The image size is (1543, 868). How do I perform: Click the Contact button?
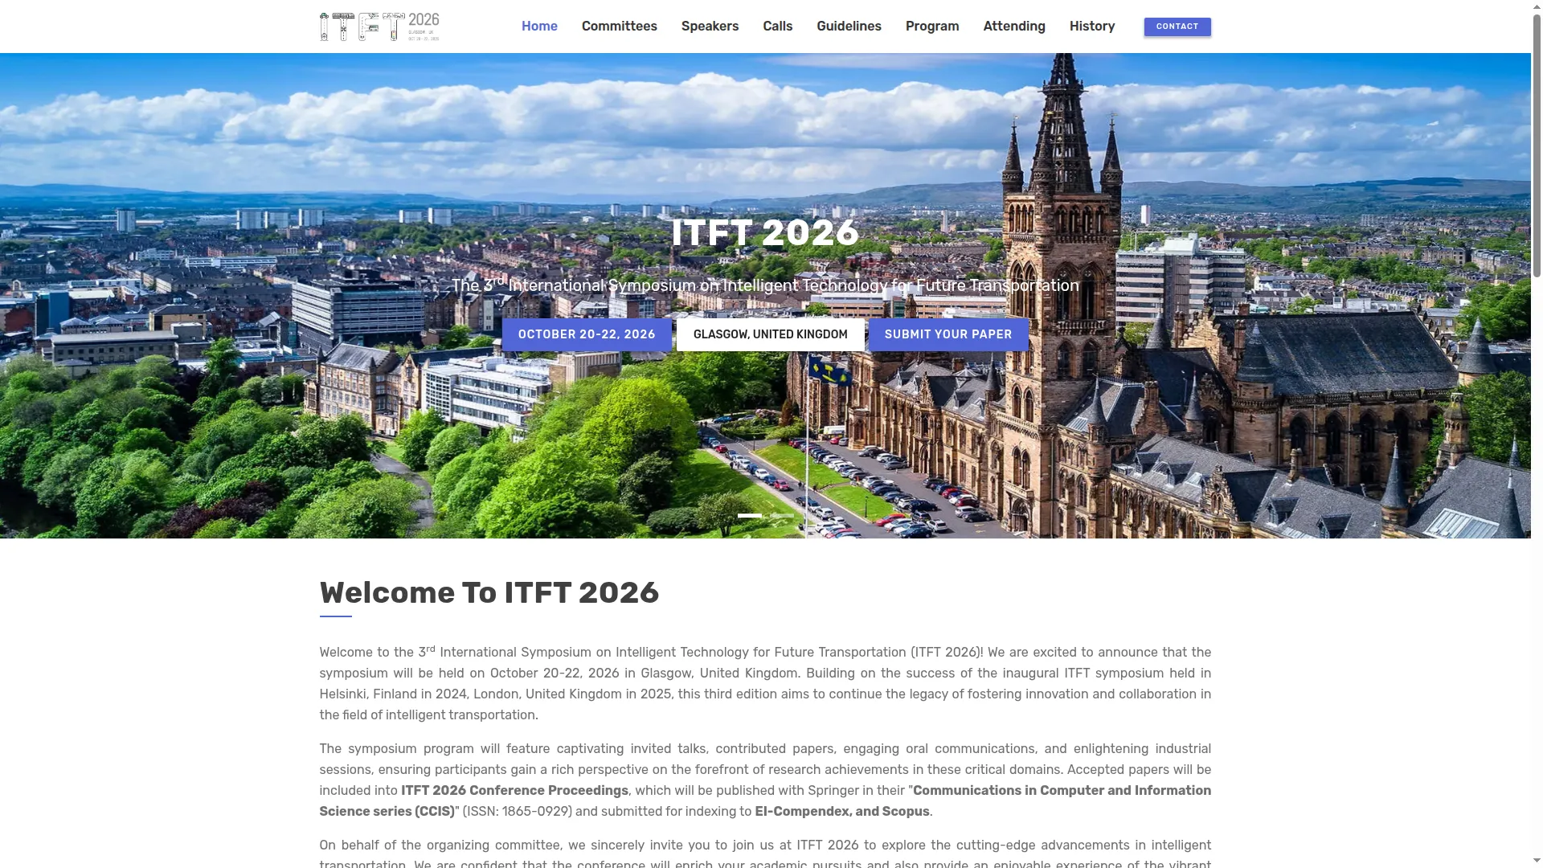(x=1177, y=27)
